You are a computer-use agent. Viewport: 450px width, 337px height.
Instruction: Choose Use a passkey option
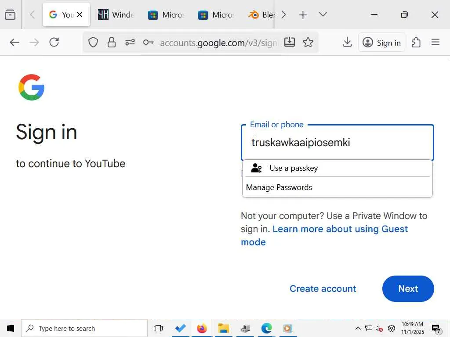(x=337, y=168)
